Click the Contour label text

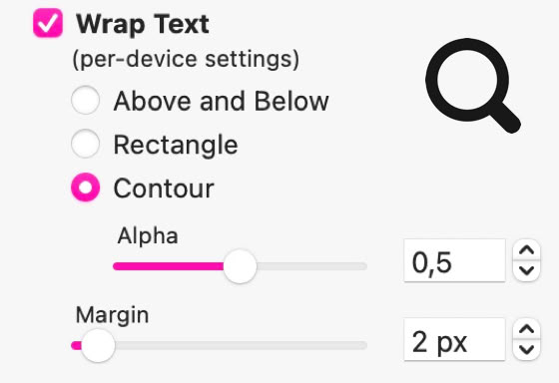(164, 189)
